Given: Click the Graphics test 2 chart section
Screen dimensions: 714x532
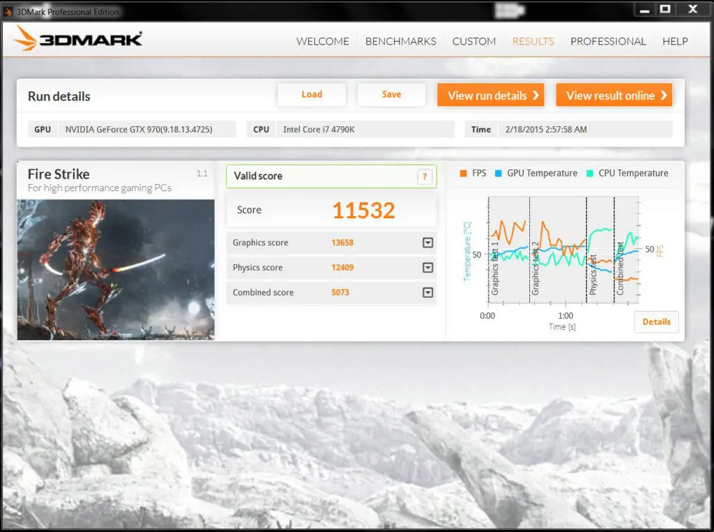Looking at the screenshot, I should point(558,250).
